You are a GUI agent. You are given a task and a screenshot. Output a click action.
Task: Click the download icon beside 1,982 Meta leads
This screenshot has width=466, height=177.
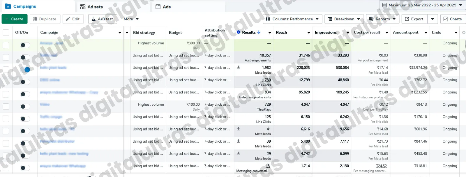click(239, 68)
